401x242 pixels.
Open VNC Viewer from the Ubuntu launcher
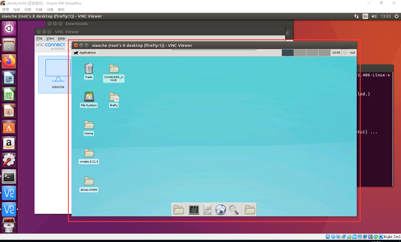pyautogui.click(x=9, y=193)
